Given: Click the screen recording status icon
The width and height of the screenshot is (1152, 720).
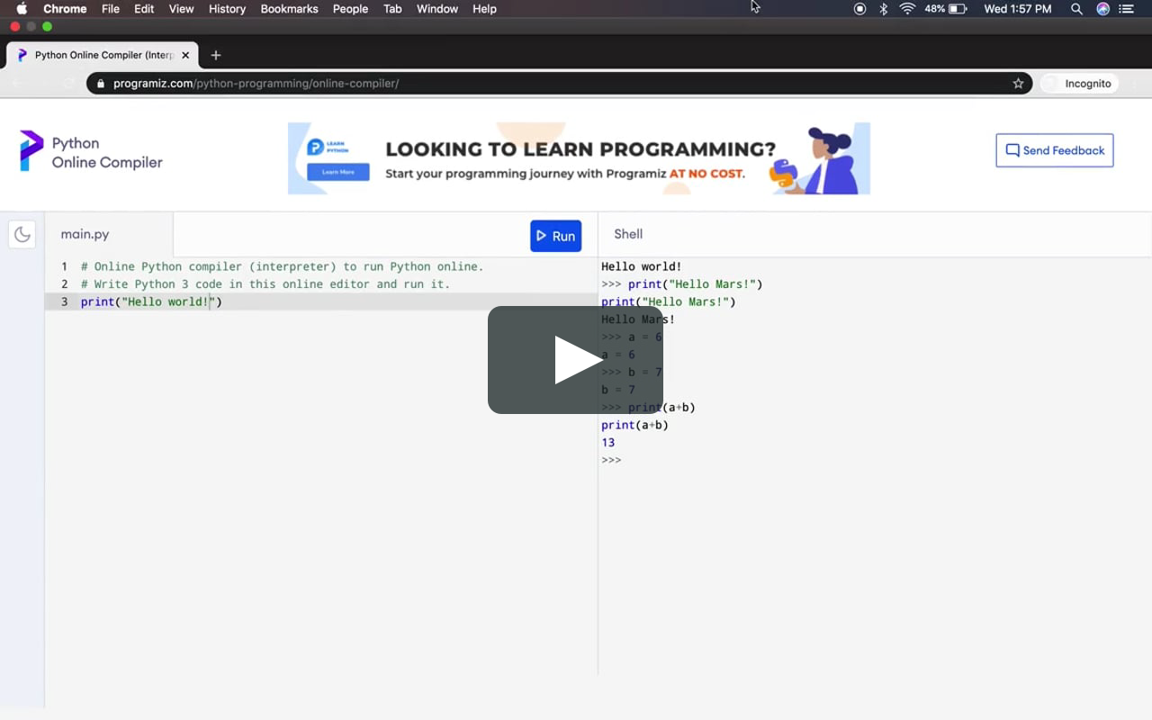Looking at the screenshot, I should (859, 9).
